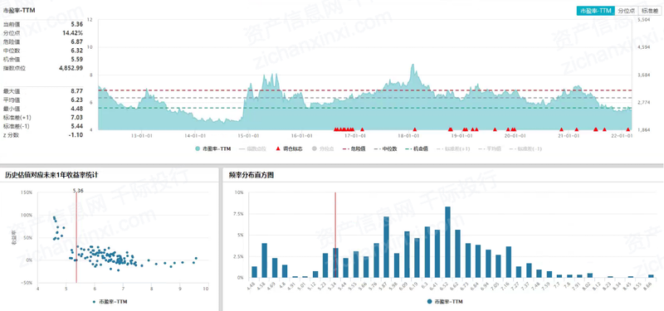The height and width of the screenshot is (311, 664).
Task: Enable the 标准差(-1) legend item
Action: [525, 149]
